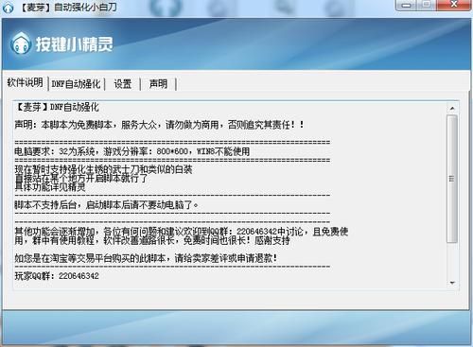Click the line 其他功能会逐渐增加
This screenshot has width=473, height=347.
[182, 232]
